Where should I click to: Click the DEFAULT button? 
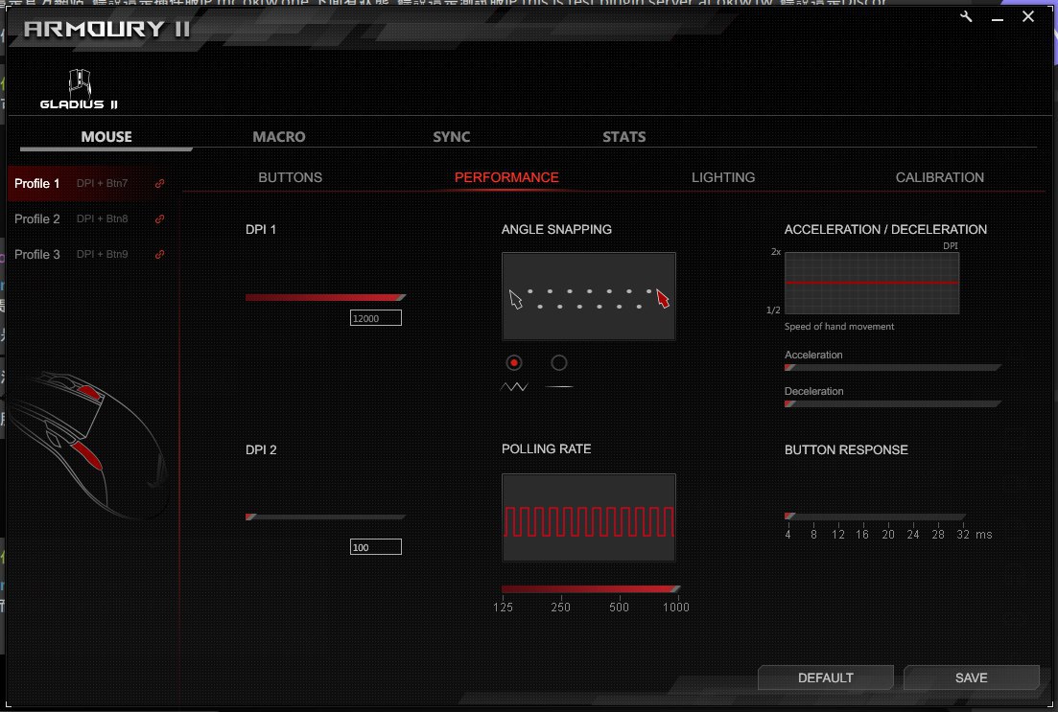coord(826,678)
